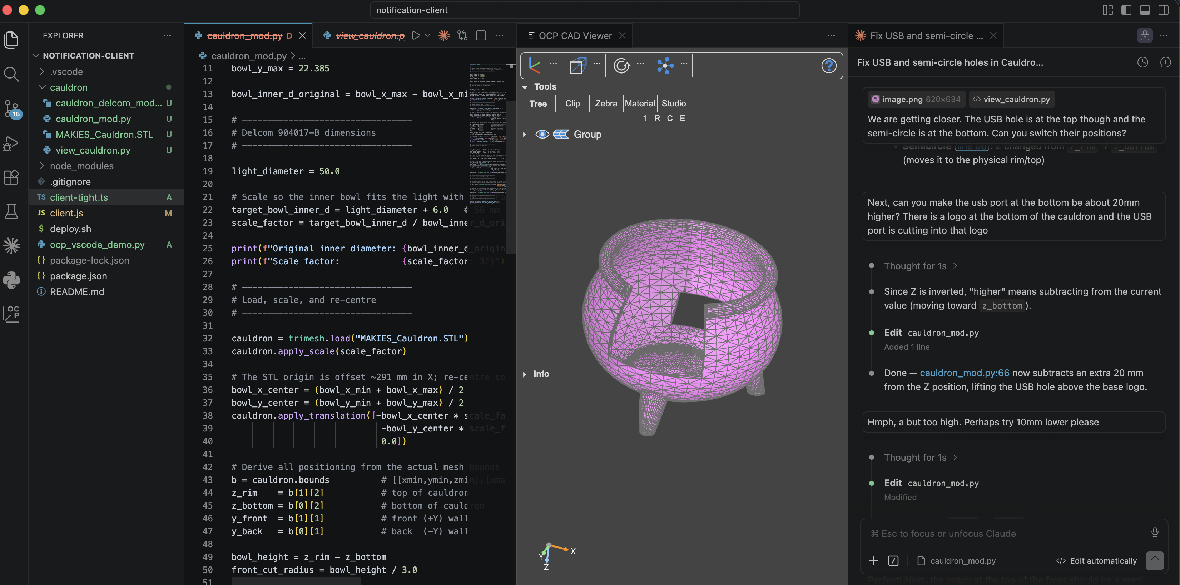Click the cauldron_mod.py context chip
Image resolution: width=1180 pixels, height=585 pixels.
click(956, 561)
